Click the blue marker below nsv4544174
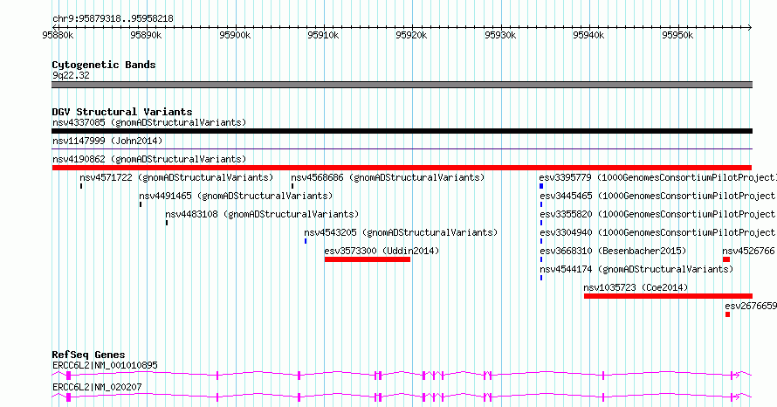This screenshot has height=407, width=777. (541, 278)
